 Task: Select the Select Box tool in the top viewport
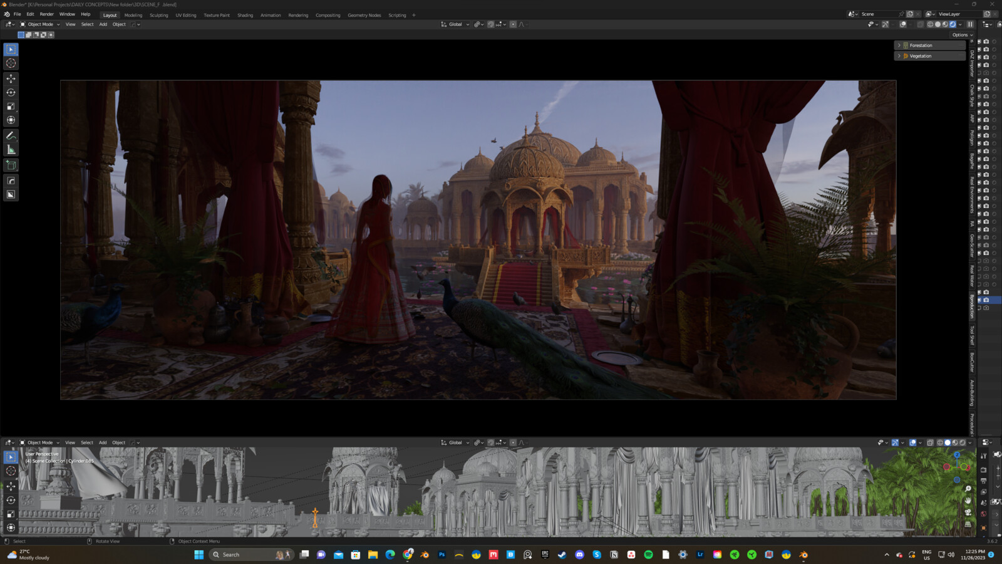coord(11,50)
